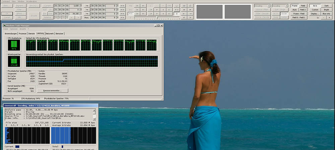
Task: Click the Task-Manager title bar icon
Action: [4, 26]
